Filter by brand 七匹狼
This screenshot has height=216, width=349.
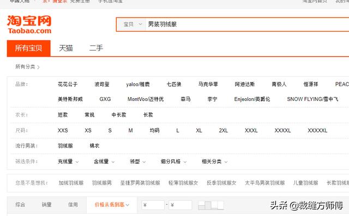(x=174, y=84)
